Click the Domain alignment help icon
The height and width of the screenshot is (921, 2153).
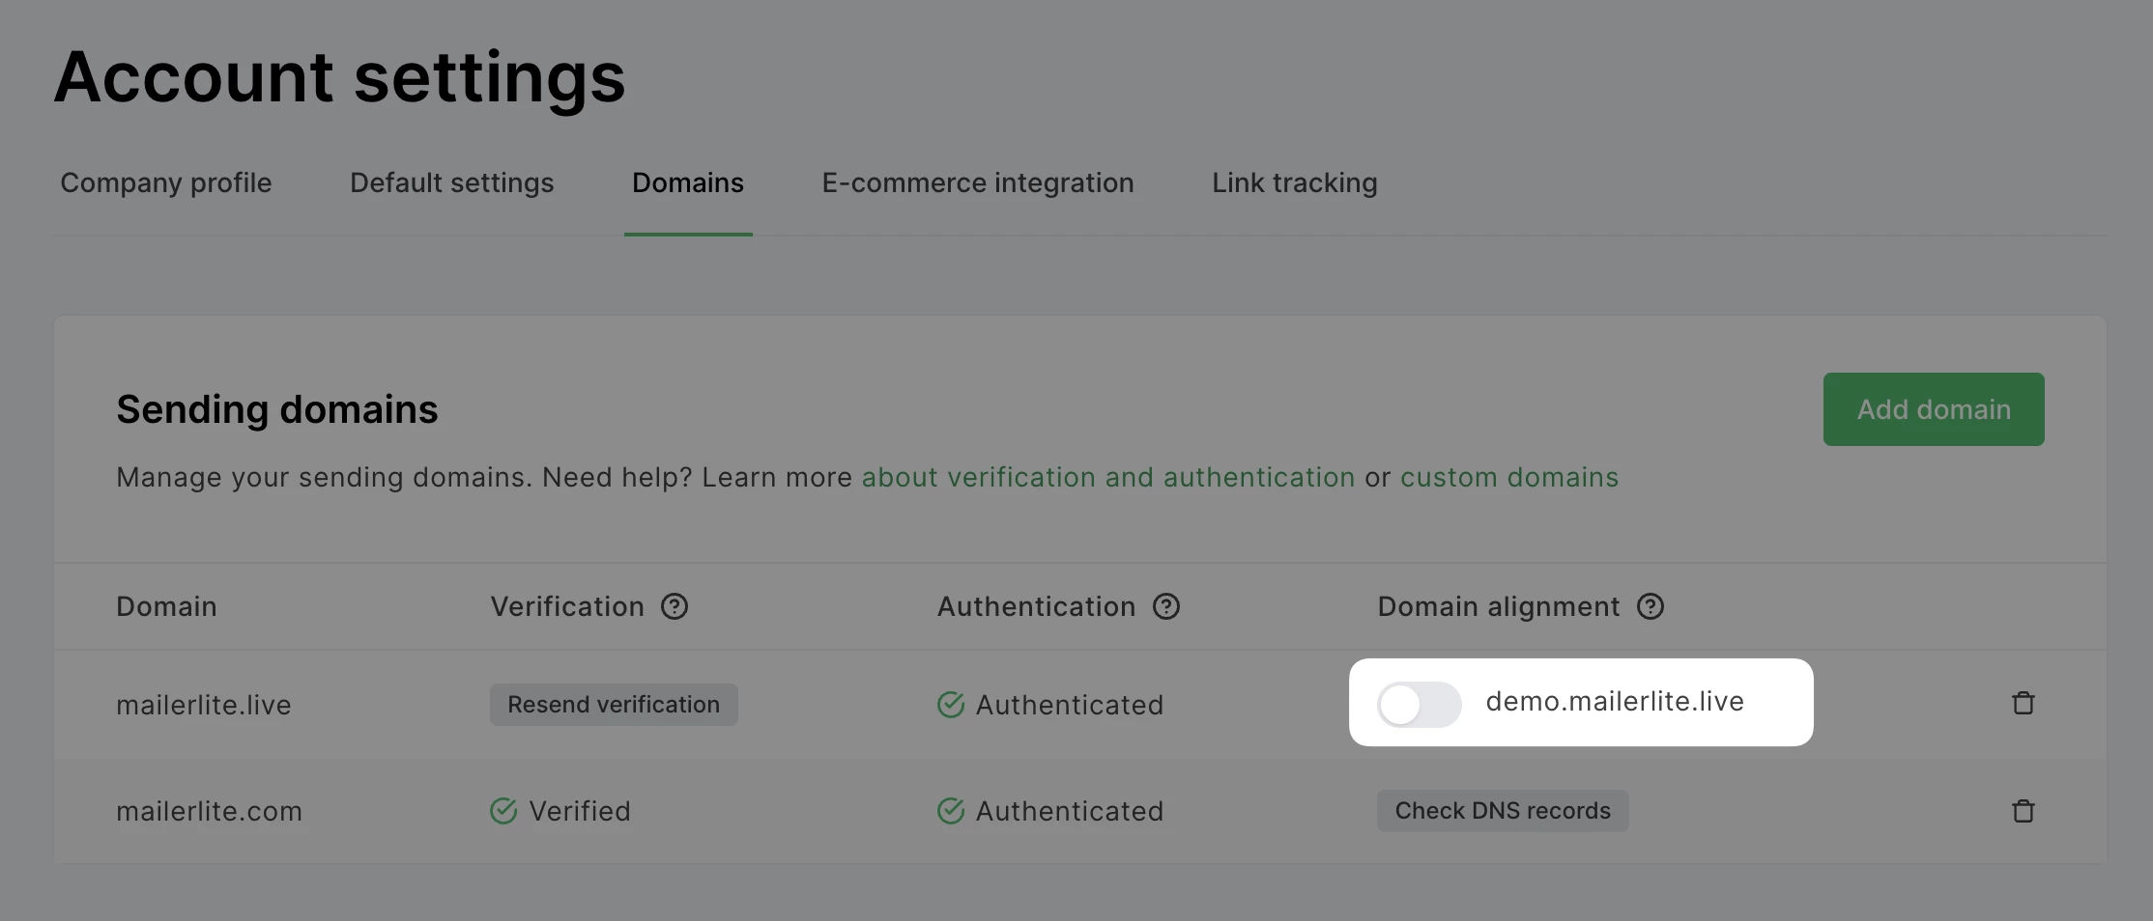pyautogui.click(x=1651, y=606)
